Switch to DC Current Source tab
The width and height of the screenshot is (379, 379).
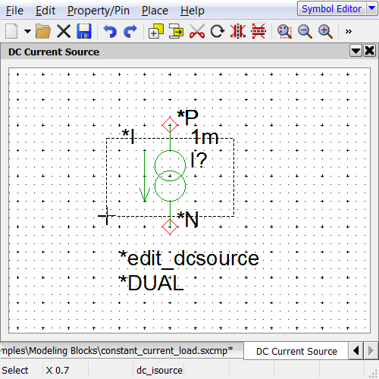296,351
